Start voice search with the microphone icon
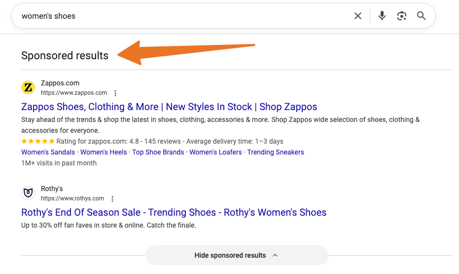The width and height of the screenshot is (459, 274). [382, 16]
